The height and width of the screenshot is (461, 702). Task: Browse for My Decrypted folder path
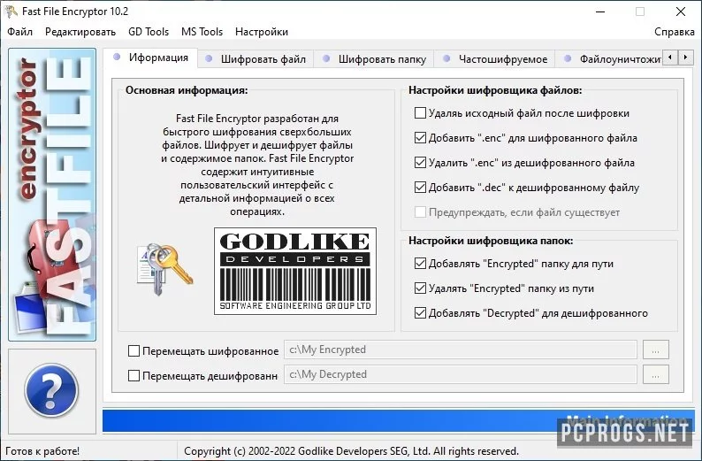pos(656,374)
